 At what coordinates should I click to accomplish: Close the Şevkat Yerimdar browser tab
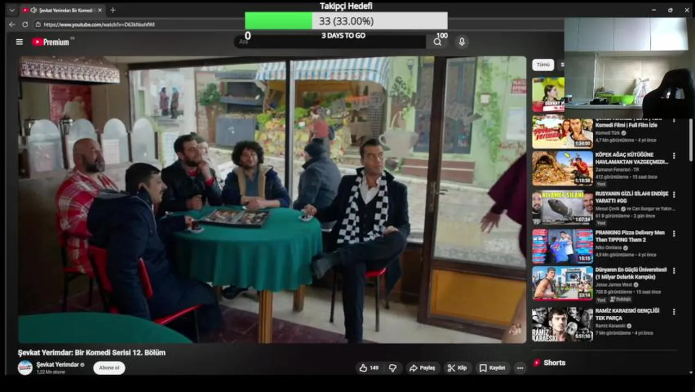point(100,10)
